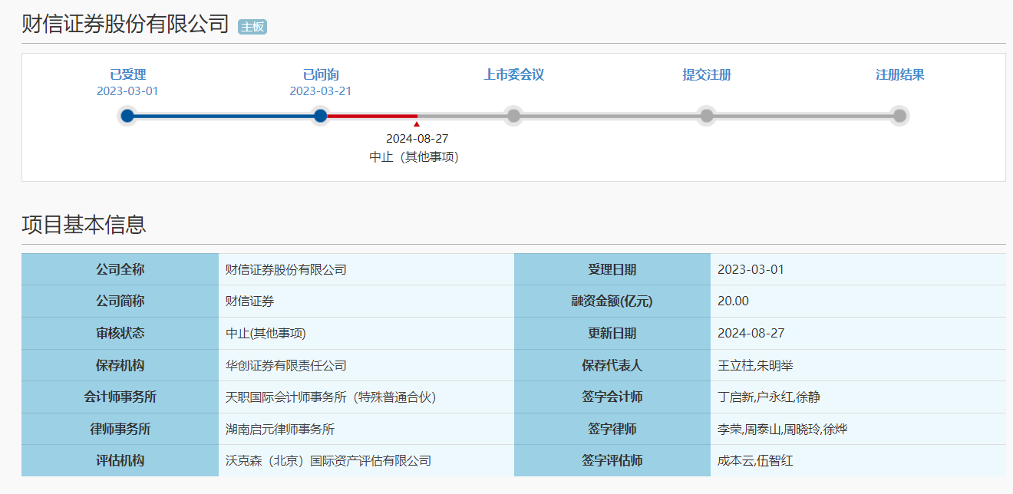Viewport: 1013px width, 494px height.
Task: Click the date 2023-03-21 under 已问询
Action: pyautogui.click(x=321, y=91)
